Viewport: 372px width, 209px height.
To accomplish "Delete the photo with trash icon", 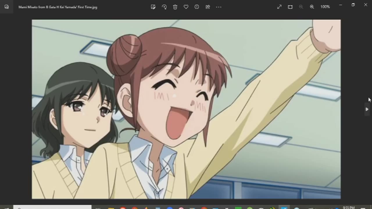I will tap(175, 7).
